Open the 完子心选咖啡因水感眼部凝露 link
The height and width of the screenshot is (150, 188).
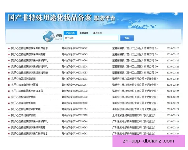[x=27, y=91]
